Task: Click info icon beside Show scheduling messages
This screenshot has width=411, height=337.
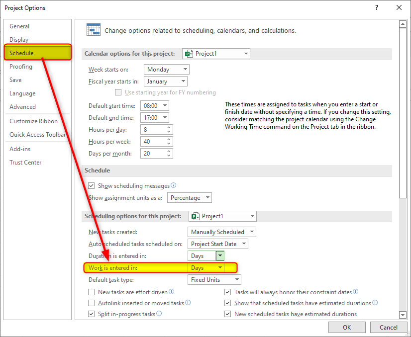Action: coord(174,185)
